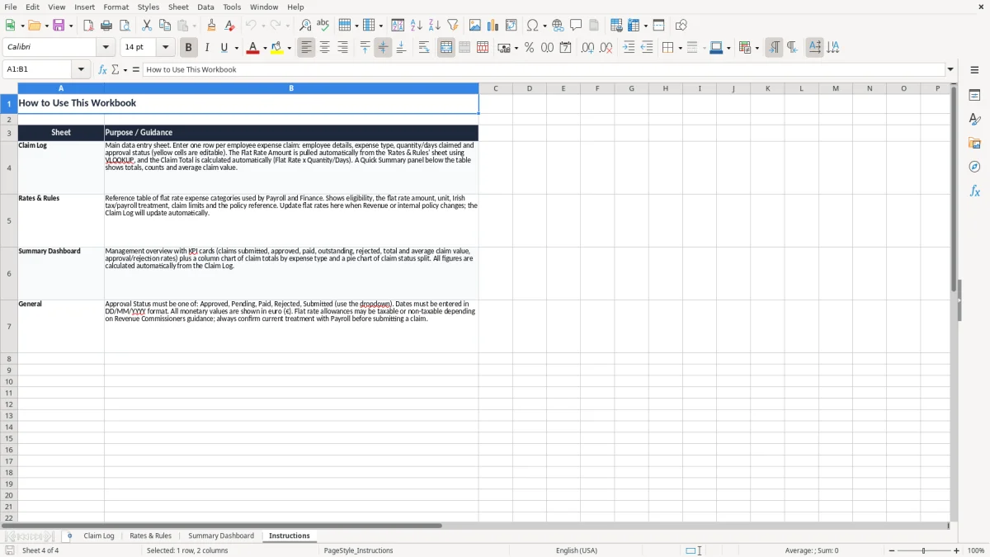
Task: Open the Data menu
Action: (205, 7)
